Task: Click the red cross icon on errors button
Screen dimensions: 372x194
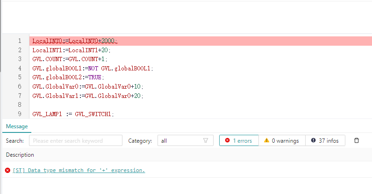Action: click(x=227, y=140)
